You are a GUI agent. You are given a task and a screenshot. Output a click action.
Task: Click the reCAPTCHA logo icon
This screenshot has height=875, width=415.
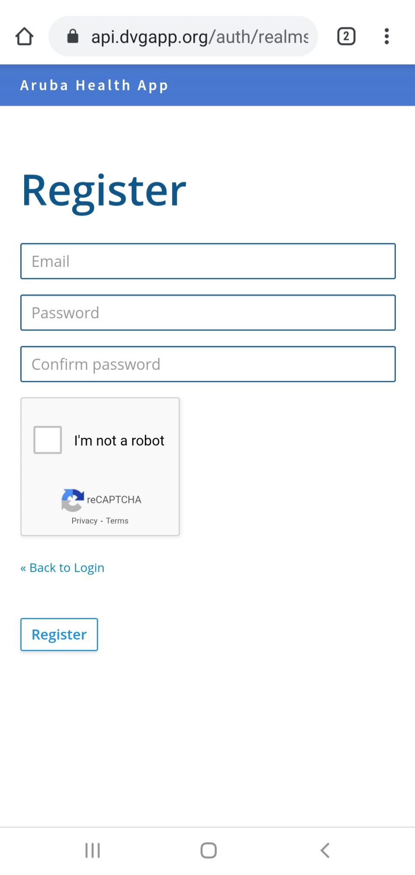[72, 500]
